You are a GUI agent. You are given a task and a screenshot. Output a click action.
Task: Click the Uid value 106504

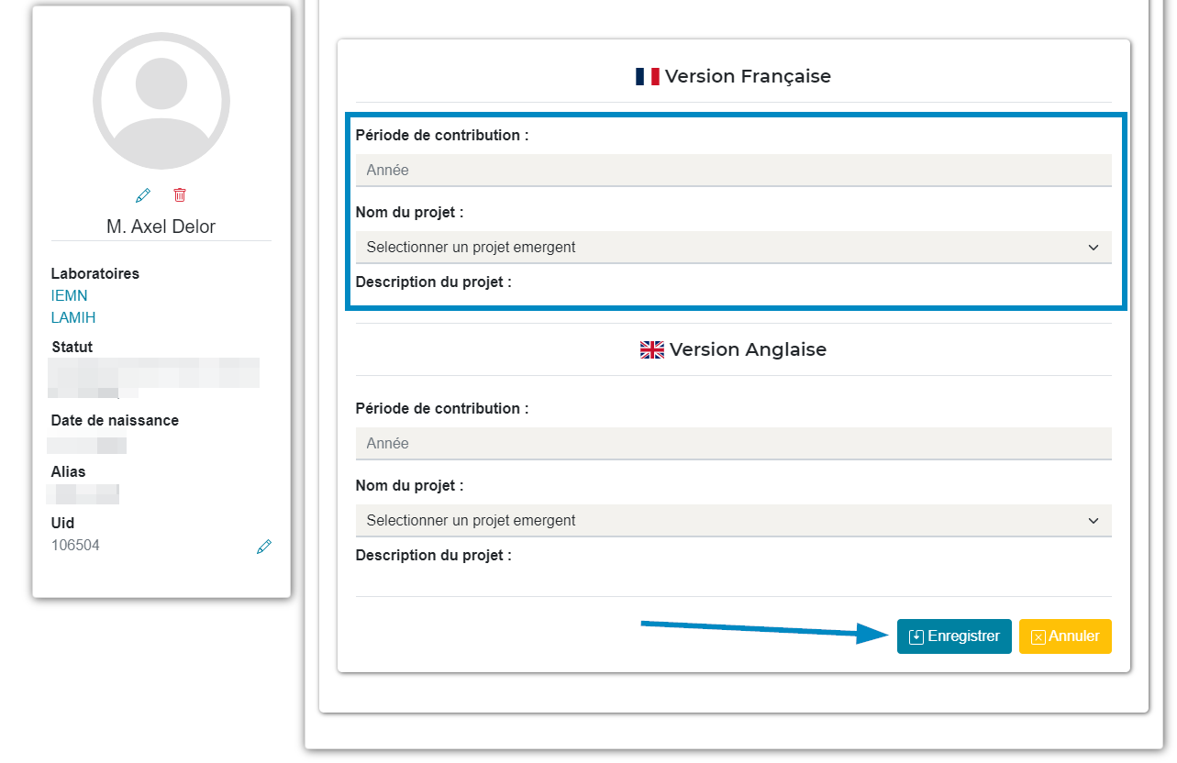76,545
